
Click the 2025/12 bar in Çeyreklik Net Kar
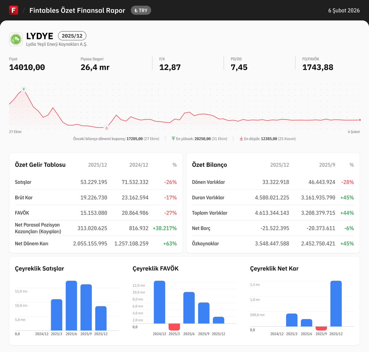pyautogui.click(x=336, y=304)
